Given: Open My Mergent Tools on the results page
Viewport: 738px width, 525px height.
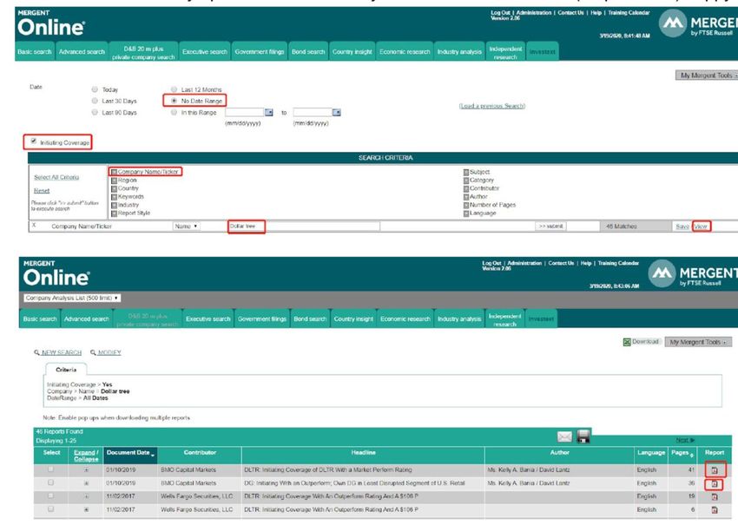Looking at the screenshot, I should pyautogui.click(x=698, y=342).
